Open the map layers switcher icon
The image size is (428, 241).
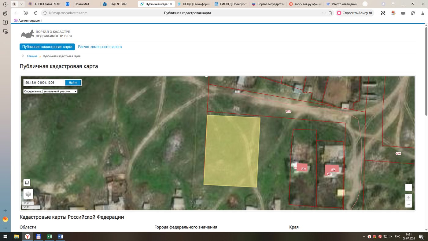point(28,194)
